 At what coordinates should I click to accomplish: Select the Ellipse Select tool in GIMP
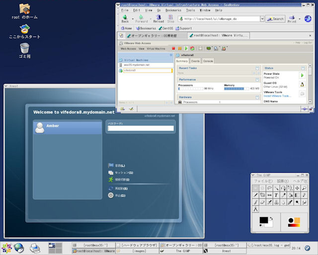(262, 188)
